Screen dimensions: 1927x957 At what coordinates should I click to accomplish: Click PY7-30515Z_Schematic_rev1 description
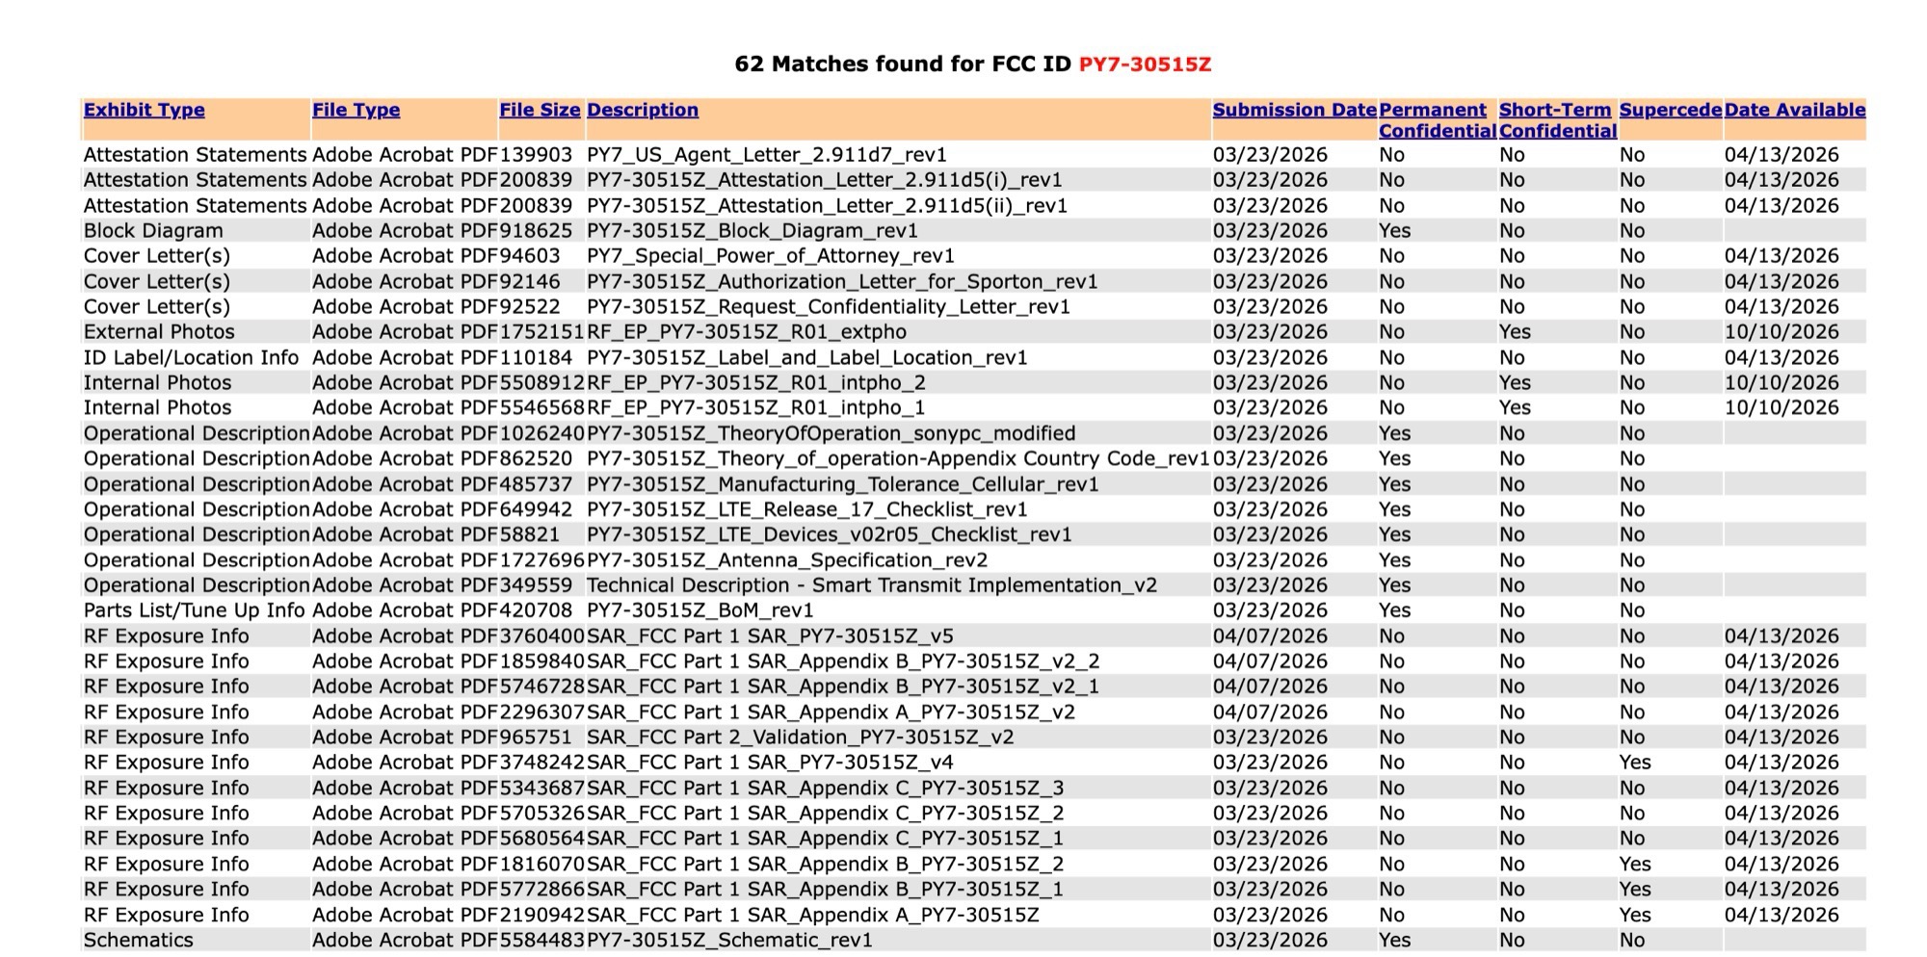tap(729, 941)
